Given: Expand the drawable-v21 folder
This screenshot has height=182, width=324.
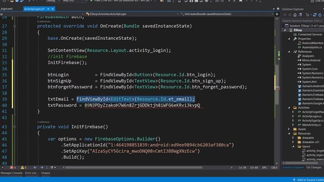Looking at the screenshot, I should [293, 142].
